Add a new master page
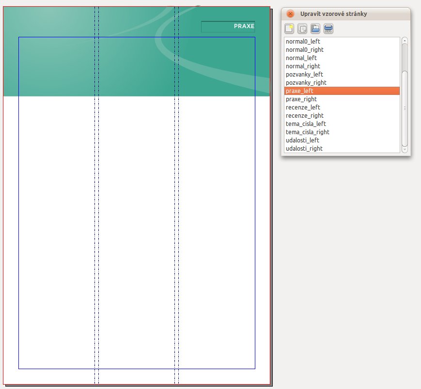This screenshot has height=389, width=421. pyautogui.click(x=289, y=29)
